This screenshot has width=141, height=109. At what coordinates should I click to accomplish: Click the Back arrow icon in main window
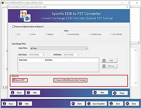(x=73, y=104)
